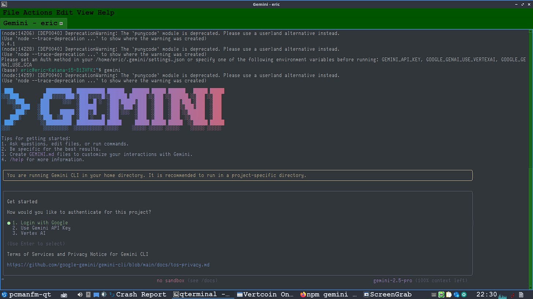Click '(Use Enter to select)' hint
The image size is (533, 299).
[36, 244]
